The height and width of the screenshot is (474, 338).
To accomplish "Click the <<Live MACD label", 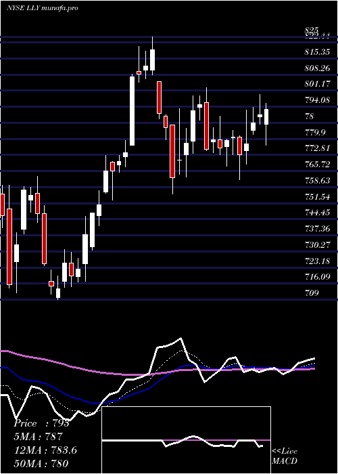I will point(285,456).
